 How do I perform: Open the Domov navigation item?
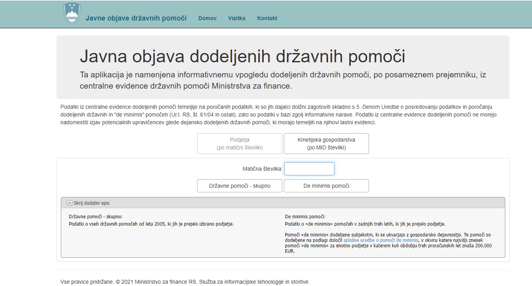tap(207, 18)
